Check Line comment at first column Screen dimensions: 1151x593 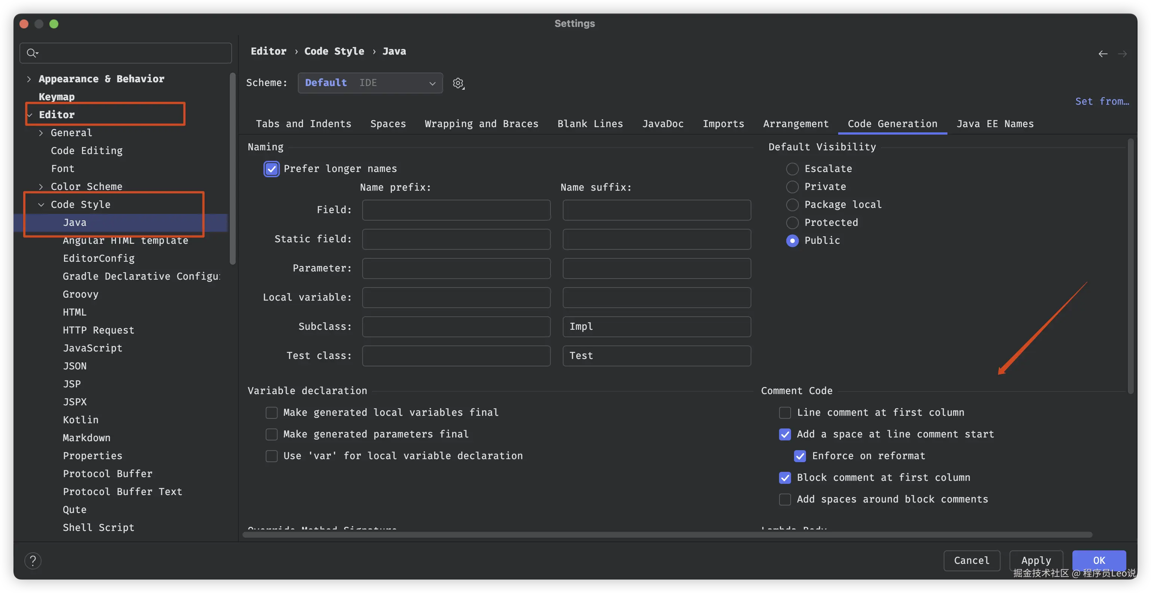[x=785, y=412]
